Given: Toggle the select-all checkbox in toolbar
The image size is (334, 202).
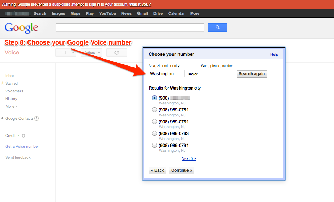Looking at the screenshot, I should coord(64,53).
